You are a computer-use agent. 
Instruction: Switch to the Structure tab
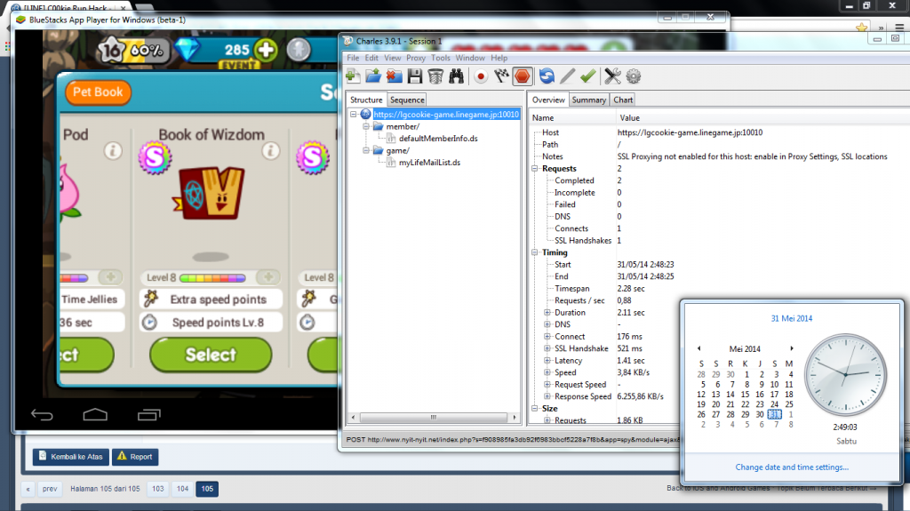[x=366, y=100]
